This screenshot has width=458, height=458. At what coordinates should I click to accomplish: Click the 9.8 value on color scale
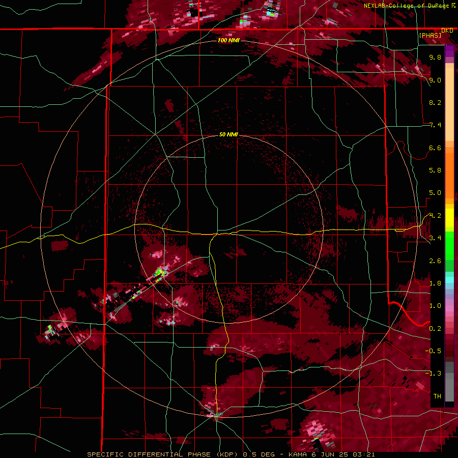pyautogui.click(x=435, y=58)
